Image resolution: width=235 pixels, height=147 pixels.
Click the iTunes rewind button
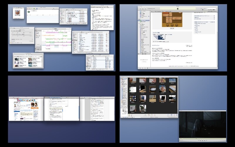(140, 9)
